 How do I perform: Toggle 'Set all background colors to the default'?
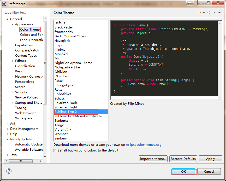[x=55, y=150]
